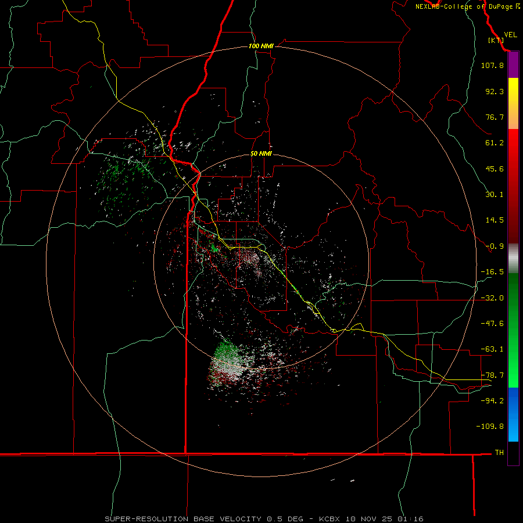
Task: Click the -63.1 velocity scale value
Action: click(x=492, y=349)
